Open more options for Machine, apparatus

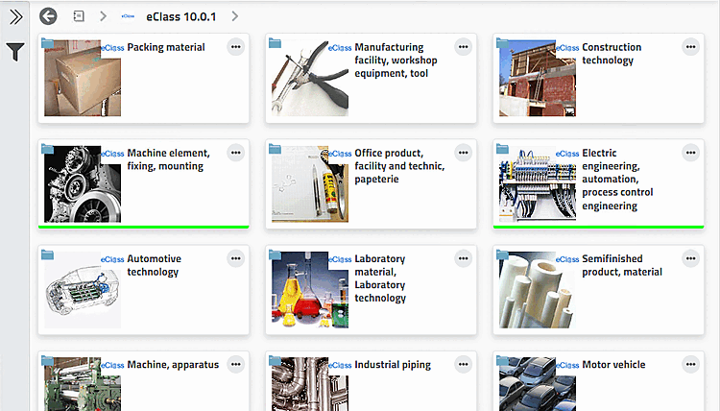(236, 365)
